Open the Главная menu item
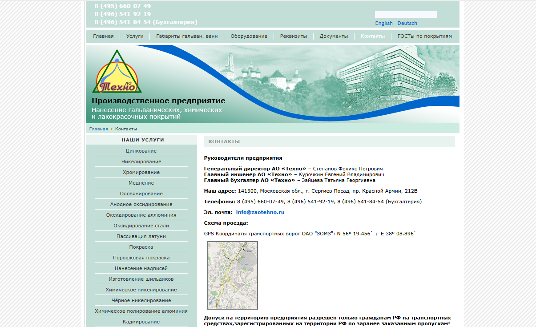The height and width of the screenshot is (327, 536). [x=103, y=36]
